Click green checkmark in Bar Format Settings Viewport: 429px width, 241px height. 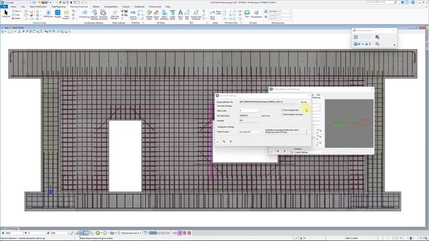[x=218, y=142]
